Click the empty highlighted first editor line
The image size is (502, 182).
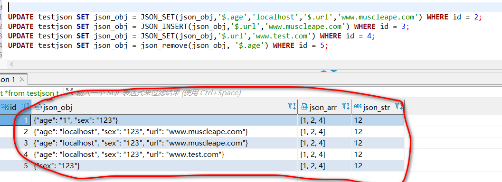pos(255,7)
